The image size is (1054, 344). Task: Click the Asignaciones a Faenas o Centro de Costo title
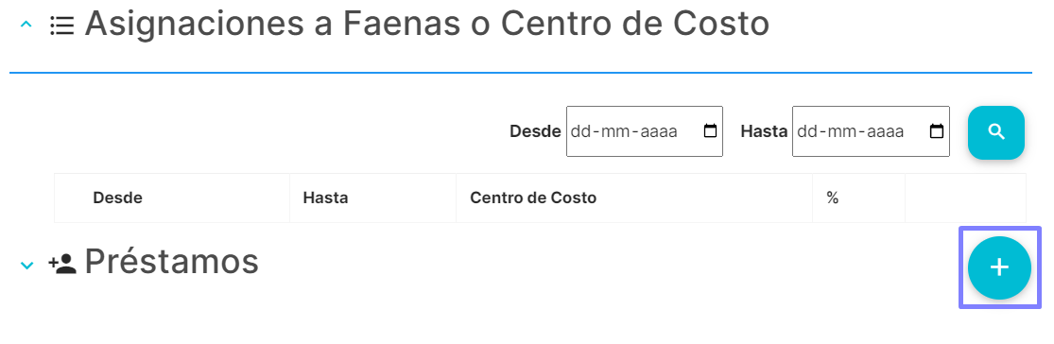click(427, 25)
